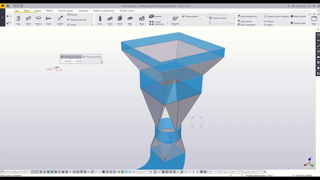Expand the Zestaw prętów dropdown arrow
Screen dimensions: 320x180
(207, 16)
